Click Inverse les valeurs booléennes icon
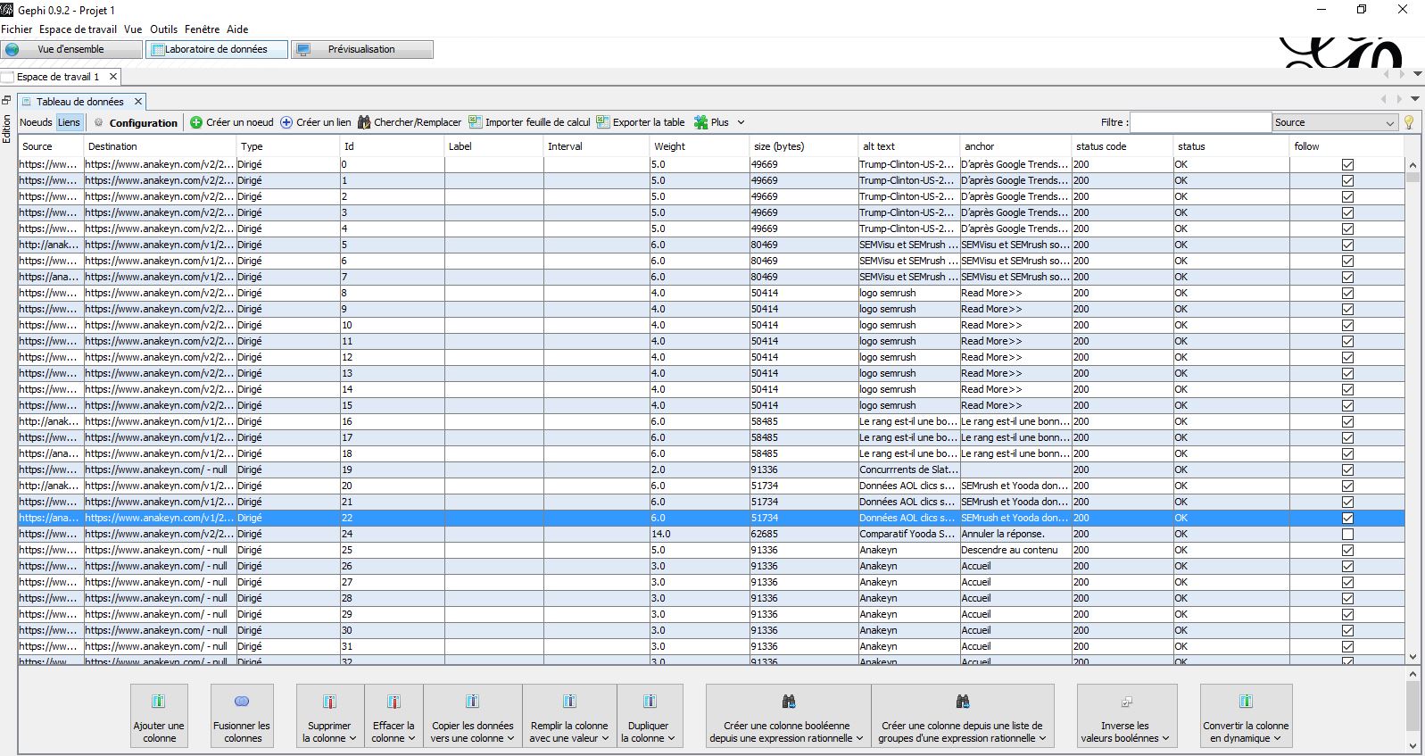 [x=1127, y=702]
